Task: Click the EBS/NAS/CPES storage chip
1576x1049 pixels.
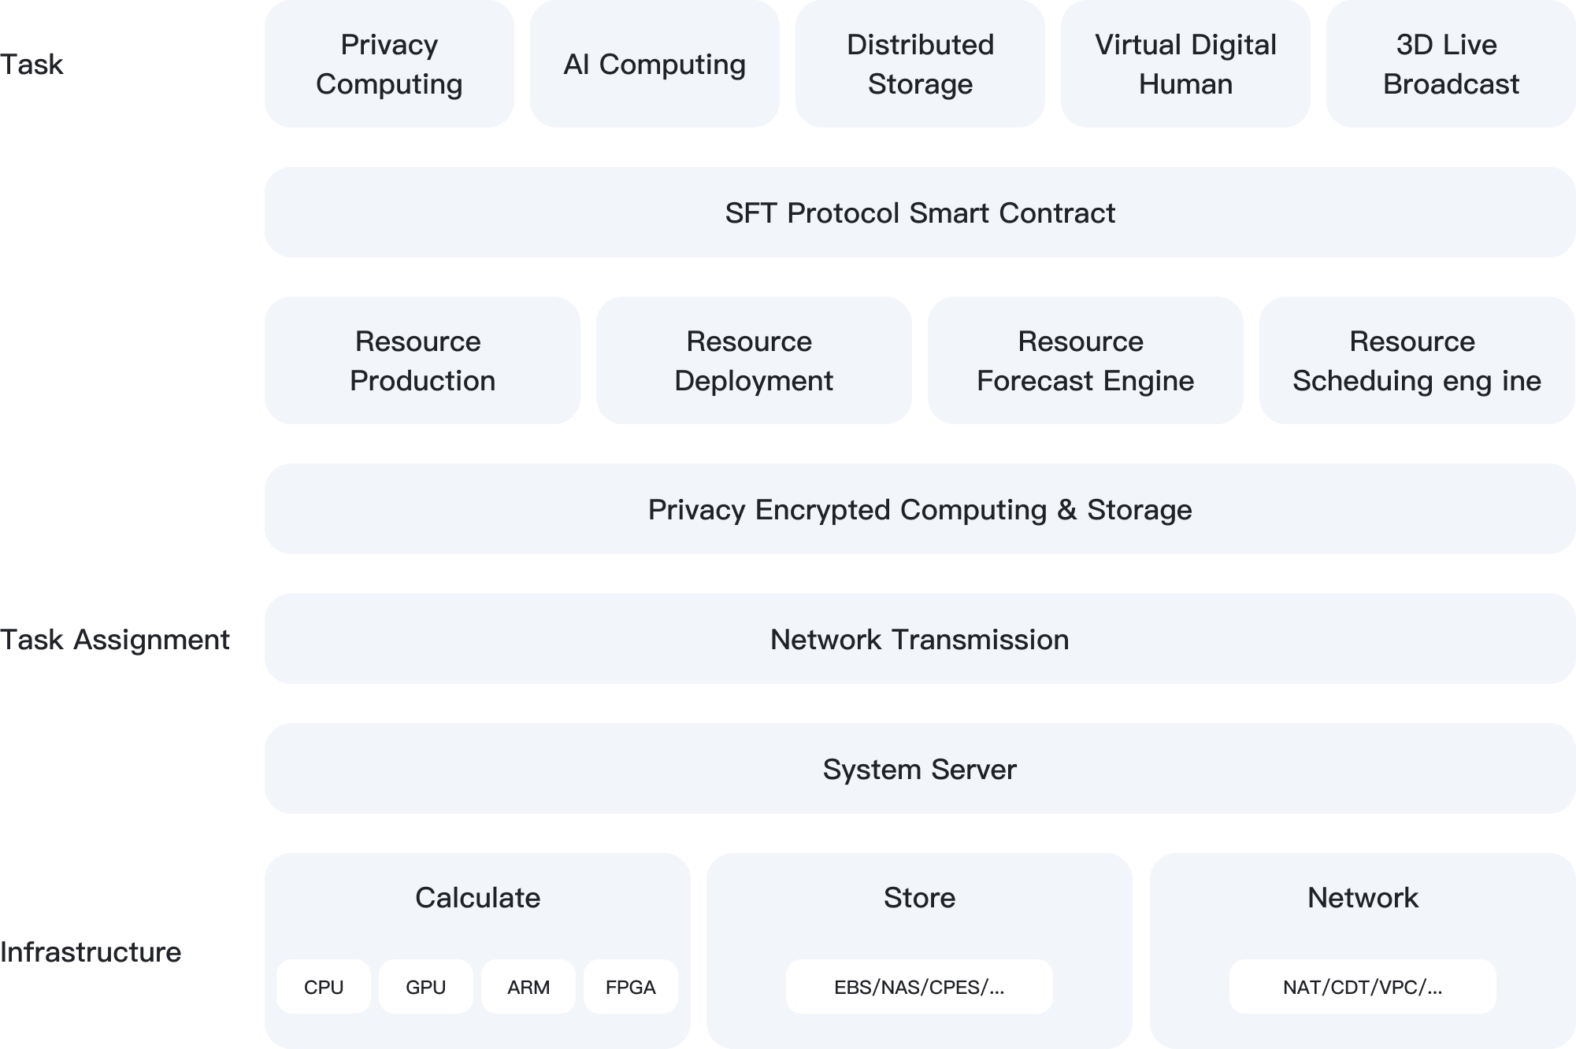Action: point(919,987)
